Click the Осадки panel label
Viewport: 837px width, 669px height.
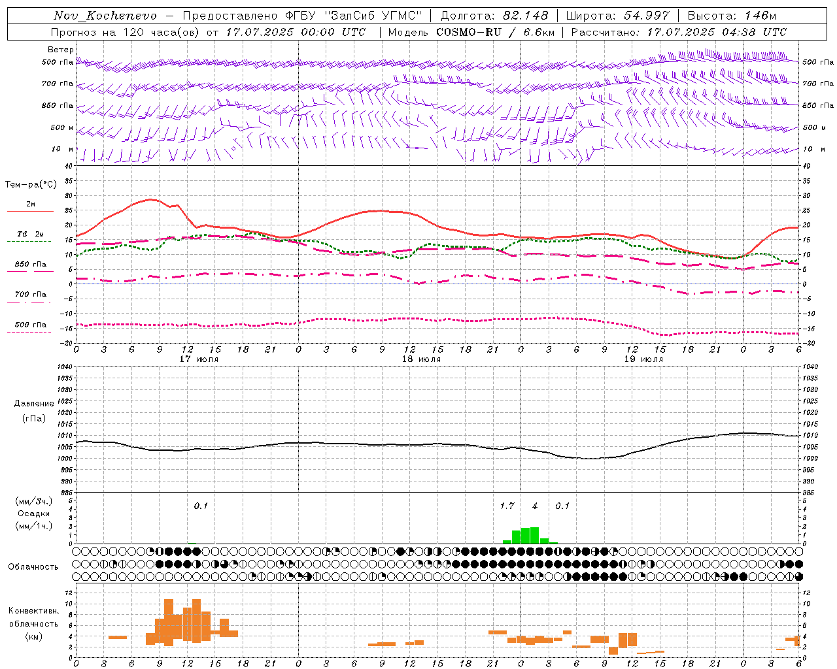point(33,514)
